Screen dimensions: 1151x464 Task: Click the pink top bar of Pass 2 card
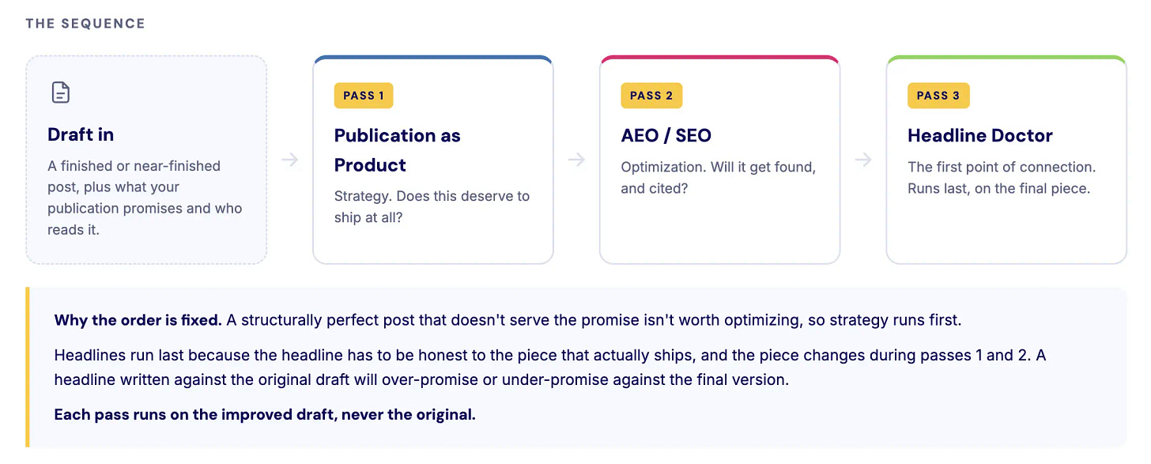coord(719,58)
